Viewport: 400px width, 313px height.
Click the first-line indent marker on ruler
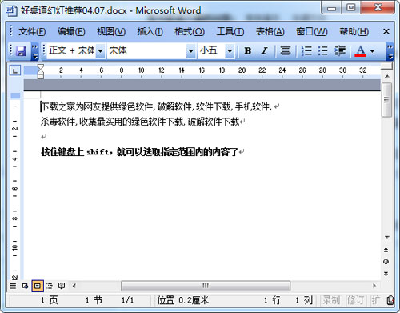(x=40, y=67)
